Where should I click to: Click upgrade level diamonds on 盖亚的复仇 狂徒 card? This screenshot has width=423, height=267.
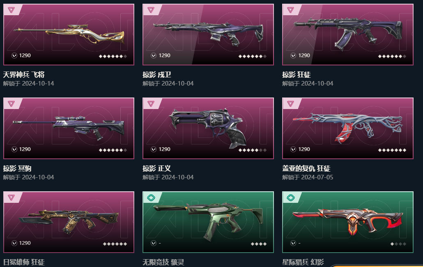point(392,150)
